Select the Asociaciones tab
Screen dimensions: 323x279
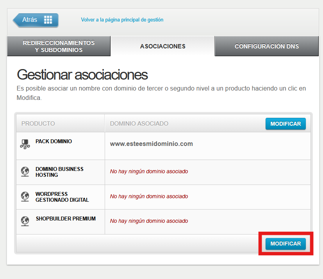[162, 46]
